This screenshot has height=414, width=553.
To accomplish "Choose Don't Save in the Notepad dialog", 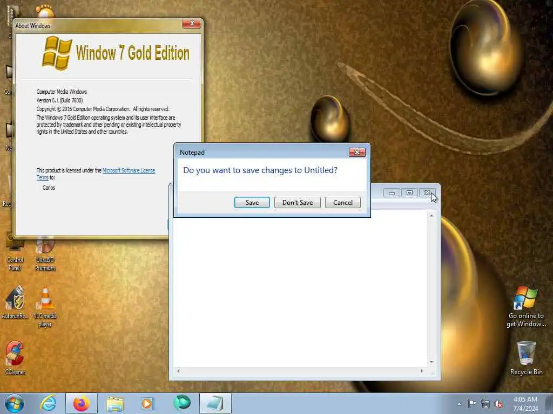I will (x=298, y=203).
